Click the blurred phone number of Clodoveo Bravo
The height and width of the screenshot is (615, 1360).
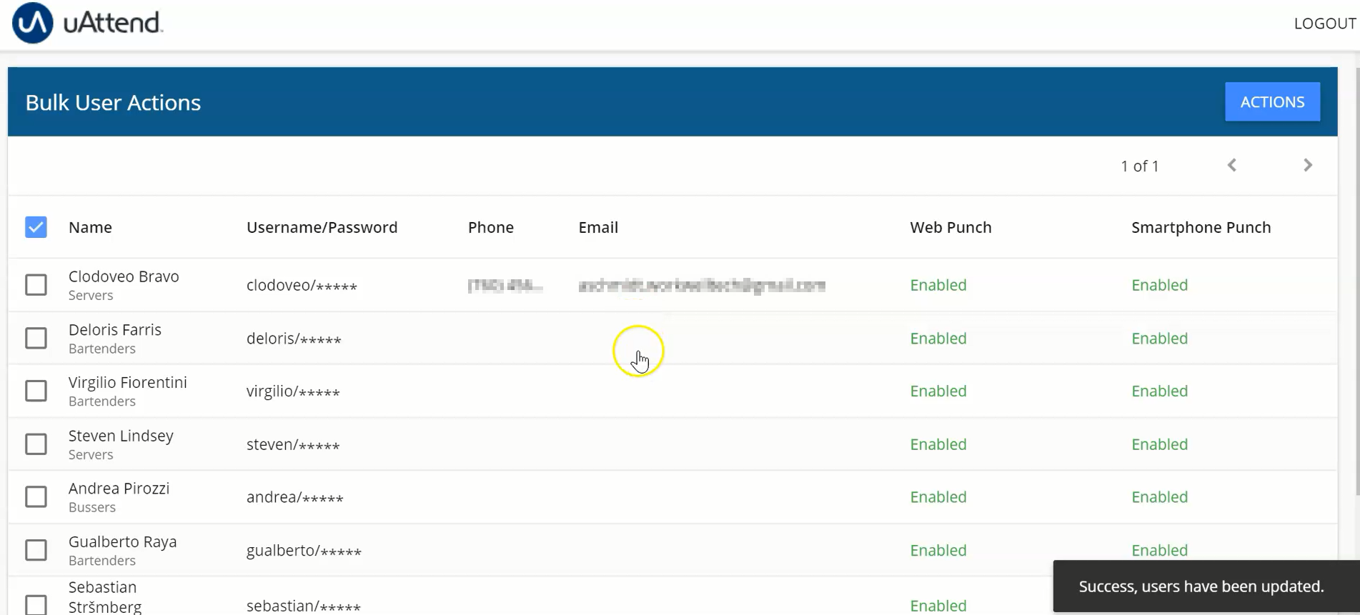click(505, 286)
